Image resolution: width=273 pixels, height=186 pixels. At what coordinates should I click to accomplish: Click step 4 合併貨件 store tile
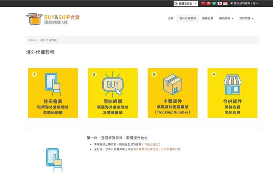(x=233, y=93)
